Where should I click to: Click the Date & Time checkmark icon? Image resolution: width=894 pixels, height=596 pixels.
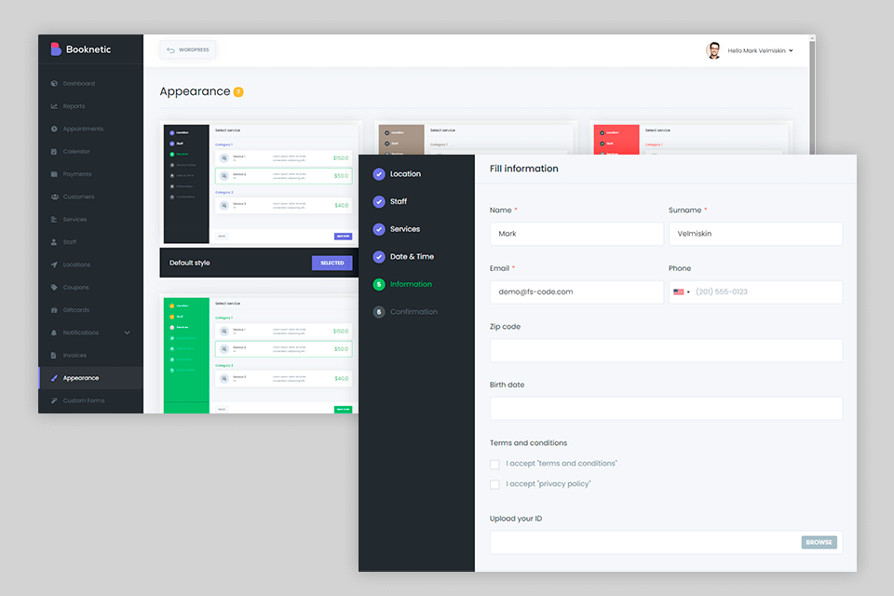[379, 257]
